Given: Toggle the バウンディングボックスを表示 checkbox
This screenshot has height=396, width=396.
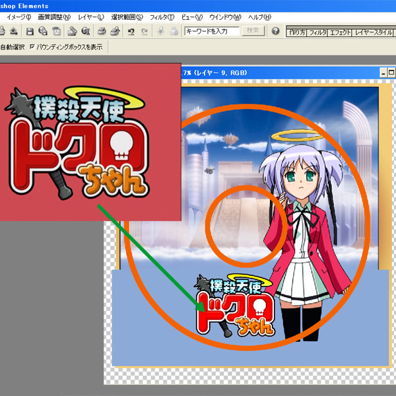Looking at the screenshot, I should pos(32,46).
